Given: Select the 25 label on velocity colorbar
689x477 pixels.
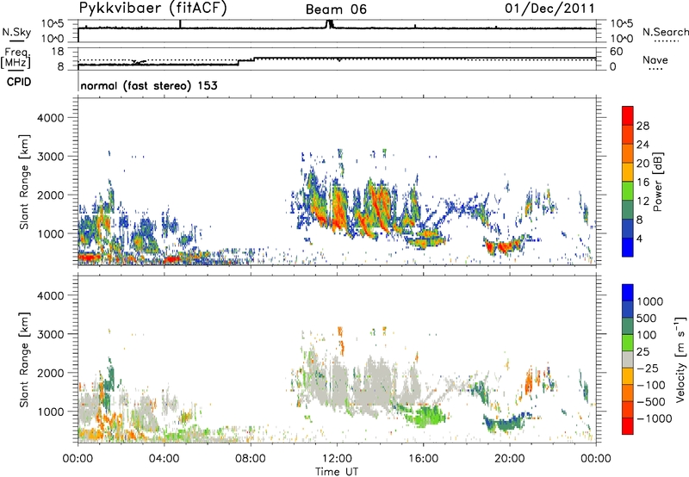Looking at the screenshot, I should [642, 351].
